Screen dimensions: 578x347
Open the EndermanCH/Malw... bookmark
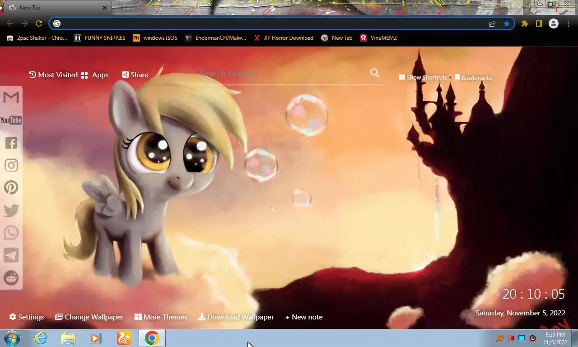[x=215, y=38]
